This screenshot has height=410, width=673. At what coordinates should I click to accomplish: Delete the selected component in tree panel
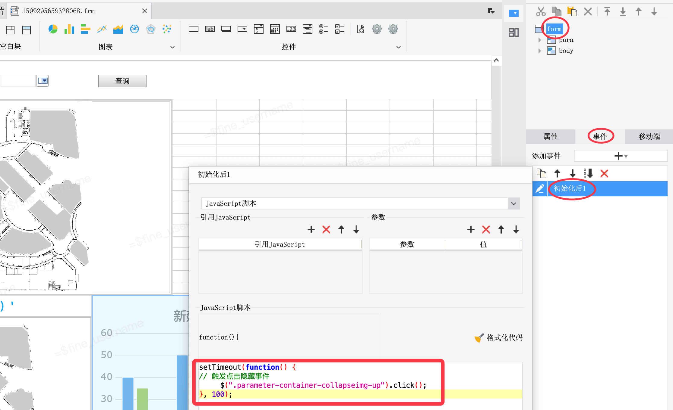click(588, 12)
